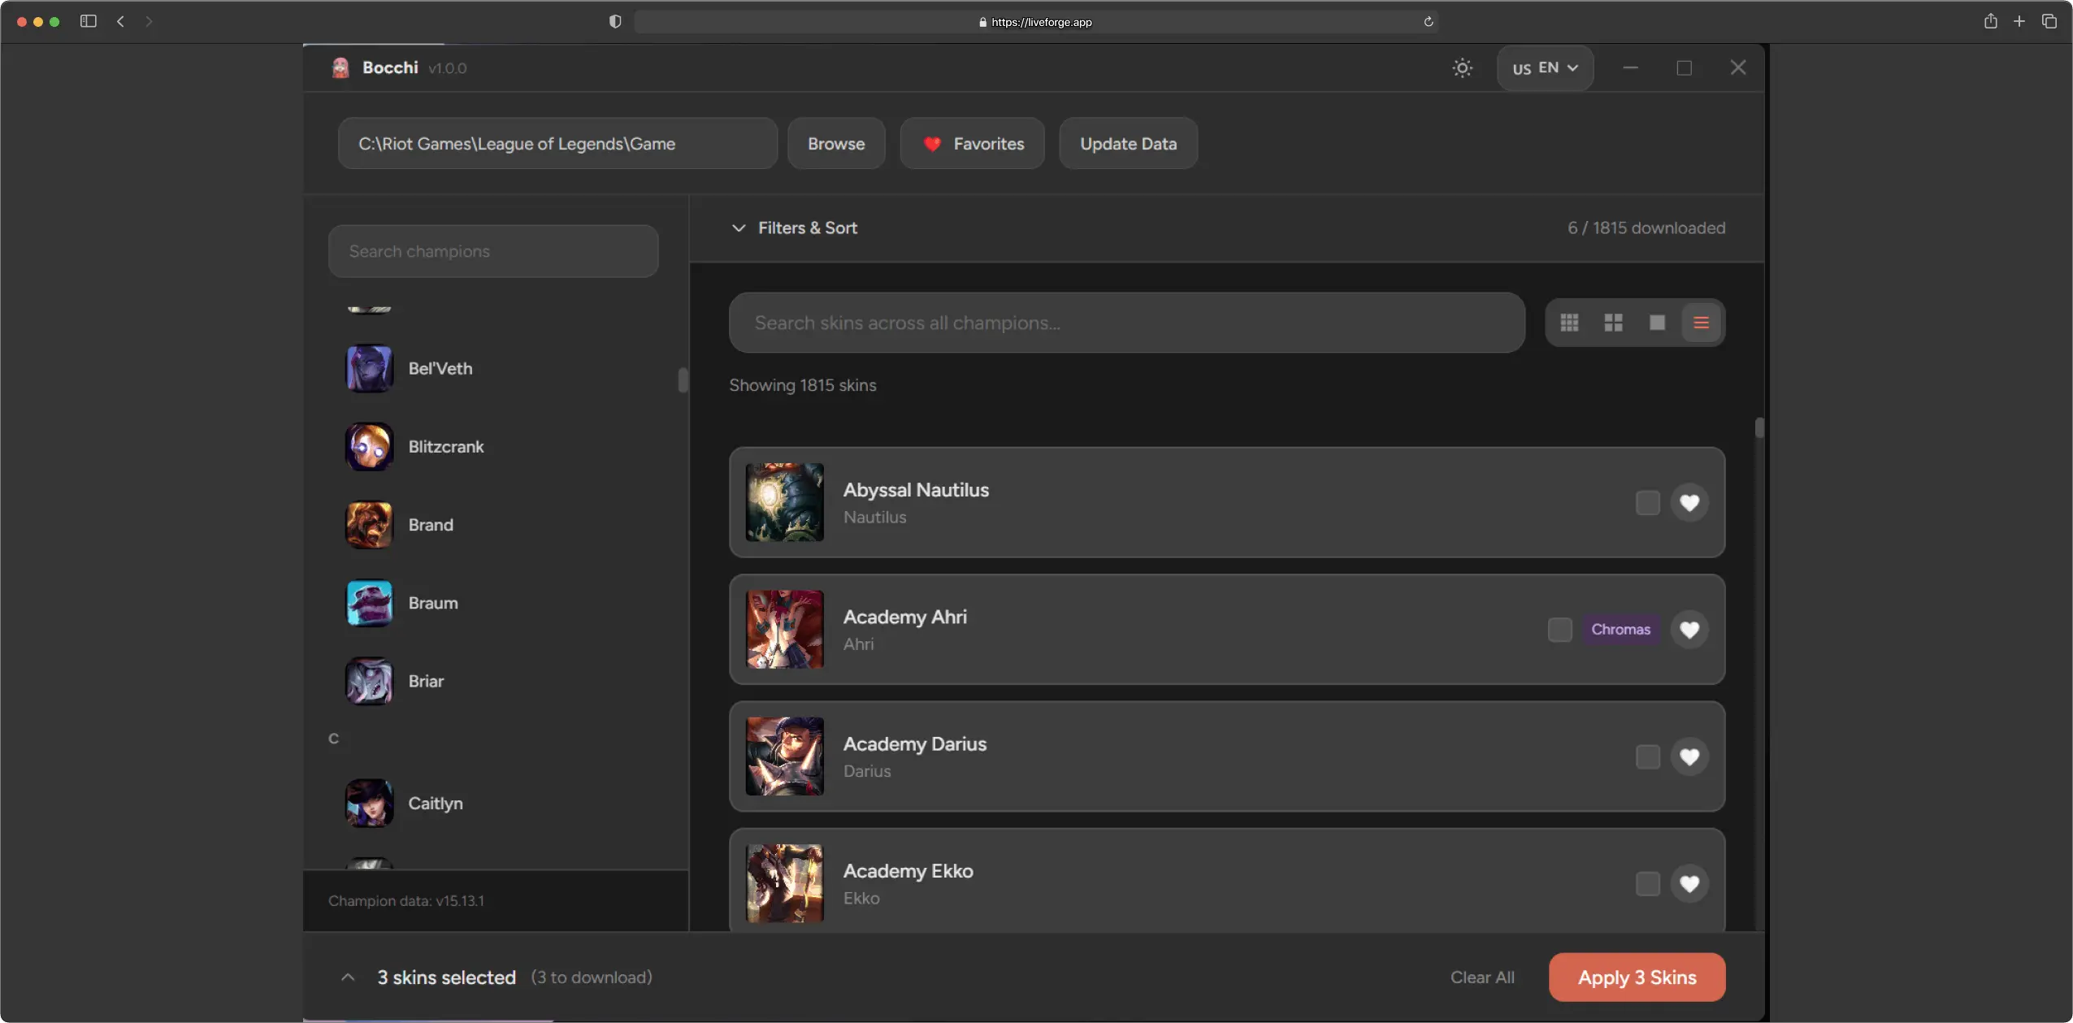Select the list view icon

coord(1701,323)
